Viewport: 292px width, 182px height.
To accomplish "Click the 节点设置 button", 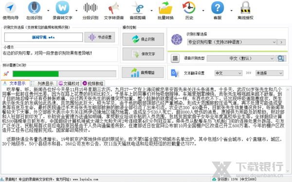I will tap(100, 37).
